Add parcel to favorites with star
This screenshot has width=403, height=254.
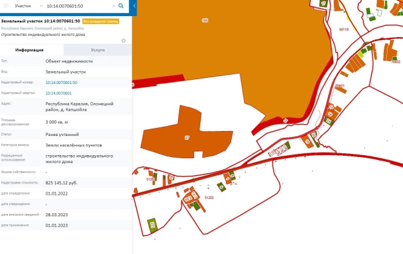[x=124, y=40]
